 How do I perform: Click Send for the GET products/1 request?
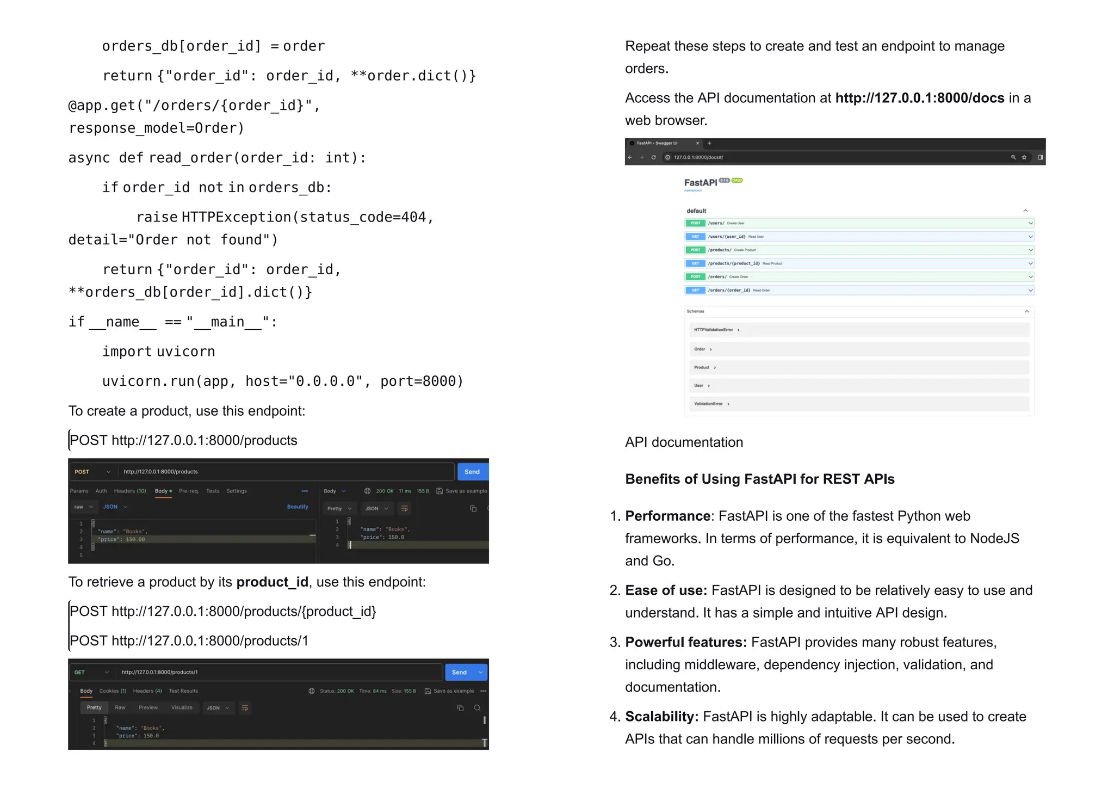tap(460, 673)
